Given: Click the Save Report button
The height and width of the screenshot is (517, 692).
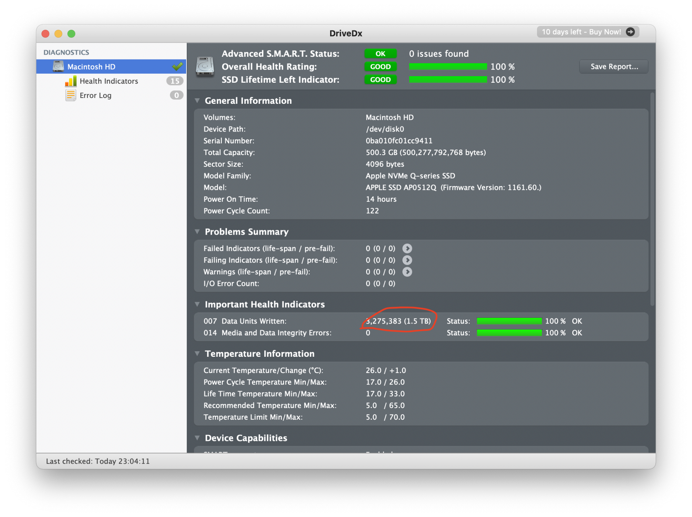Looking at the screenshot, I should [614, 66].
